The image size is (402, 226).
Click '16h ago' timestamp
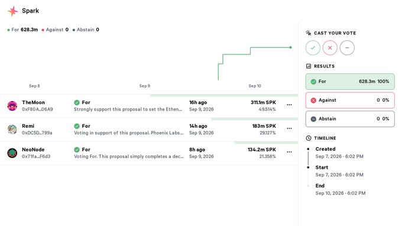[x=198, y=102]
